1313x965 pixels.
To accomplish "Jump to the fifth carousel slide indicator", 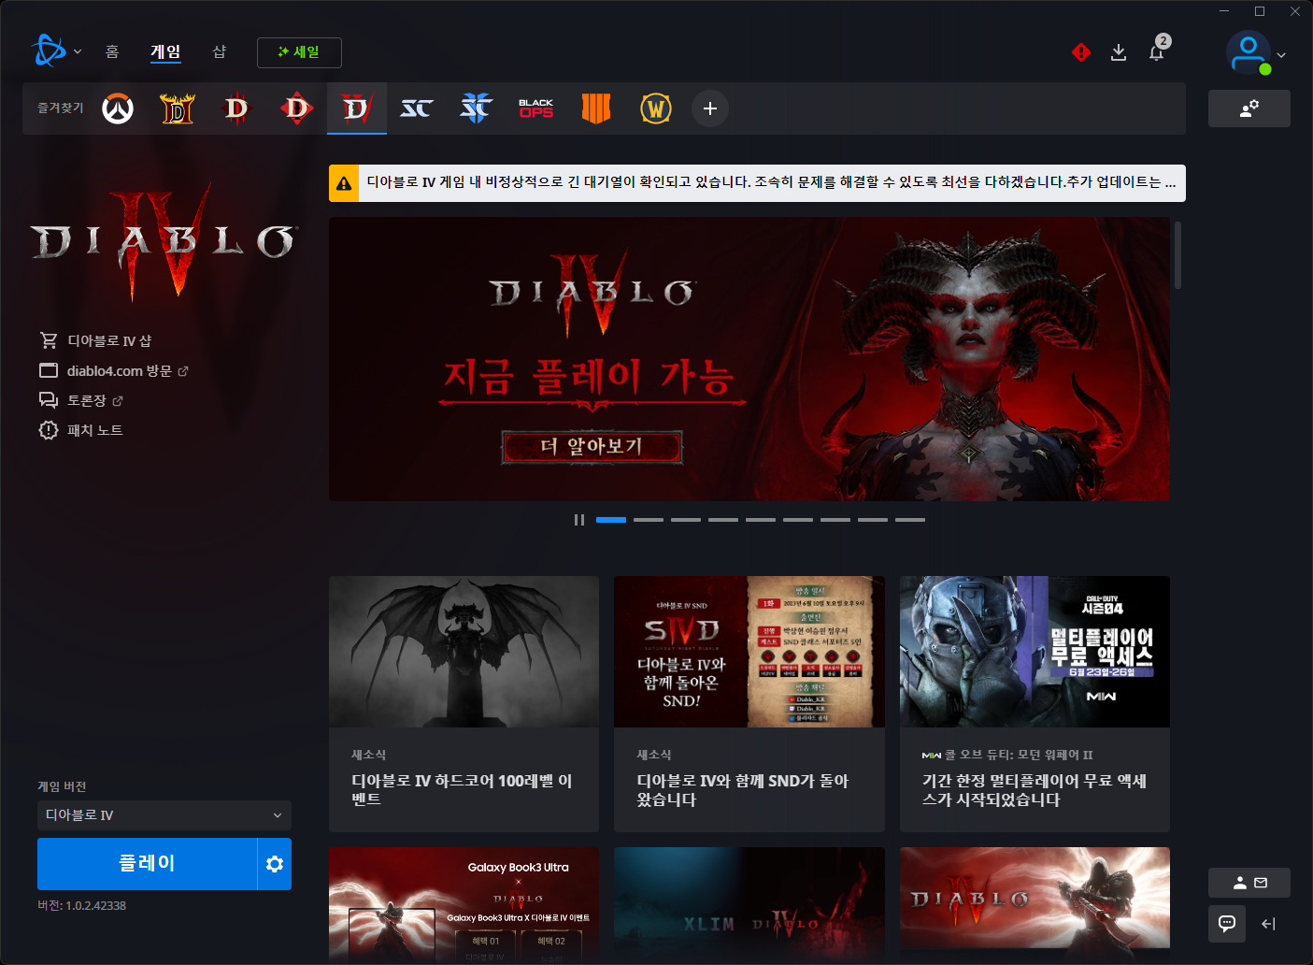I will tap(761, 520).
